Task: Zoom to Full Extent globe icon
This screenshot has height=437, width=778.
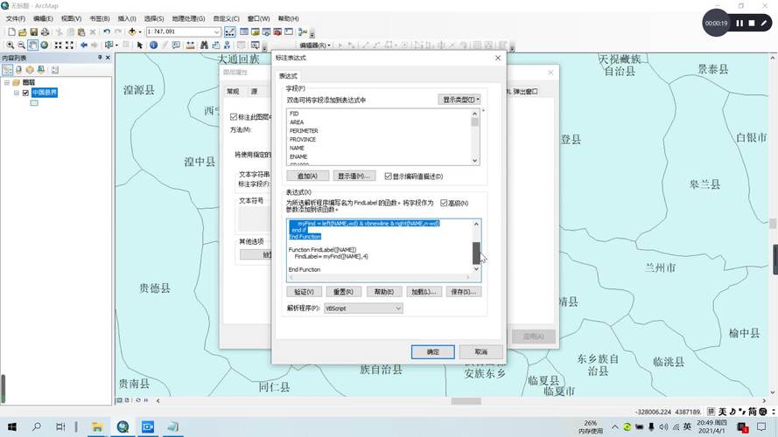Action: [x=44, y=45]
